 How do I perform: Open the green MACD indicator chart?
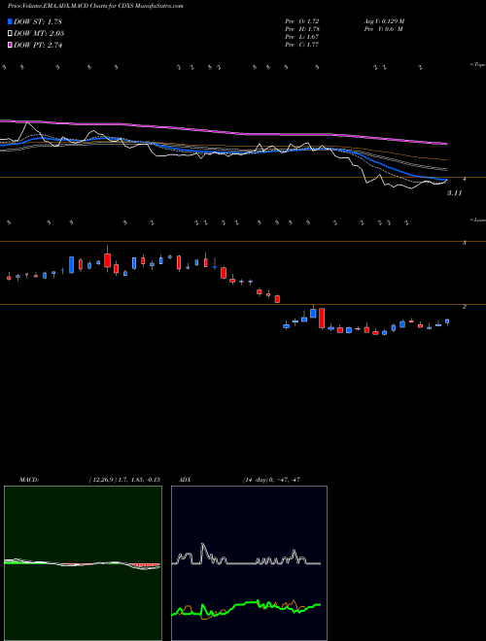tap(83, 563)
